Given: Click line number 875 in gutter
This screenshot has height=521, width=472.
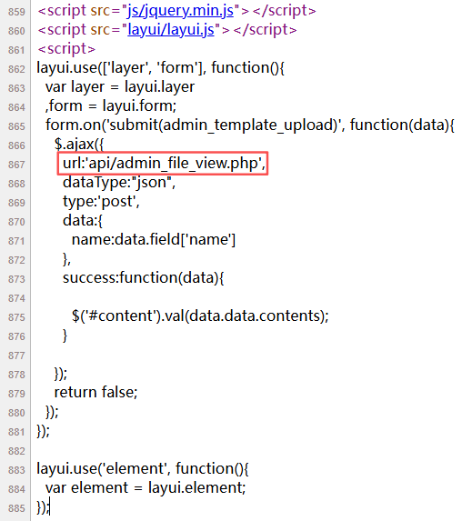Looking at the screenshot, I should (16, 317).
